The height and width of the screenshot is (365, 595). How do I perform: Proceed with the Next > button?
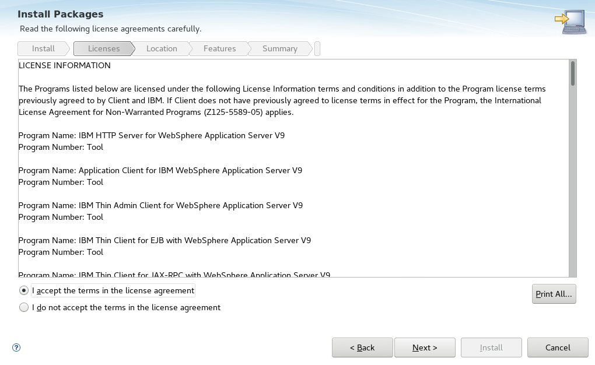pyautogui.click(x=425, y=348)
